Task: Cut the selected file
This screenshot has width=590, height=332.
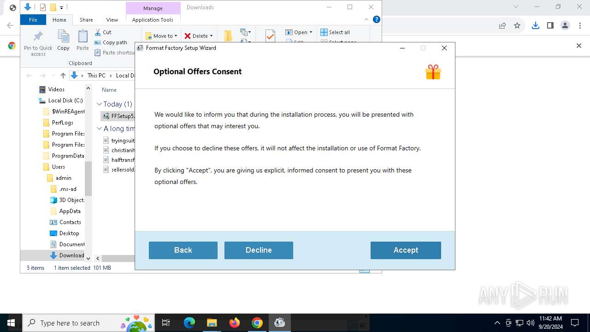Action: (x=103, y=32)
